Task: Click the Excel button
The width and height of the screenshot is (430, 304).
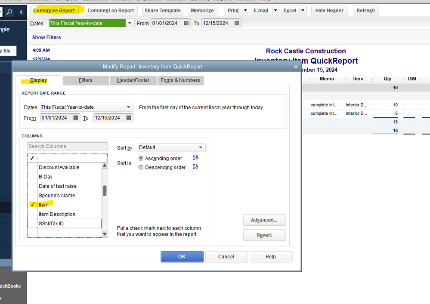Action: (290, 11)
